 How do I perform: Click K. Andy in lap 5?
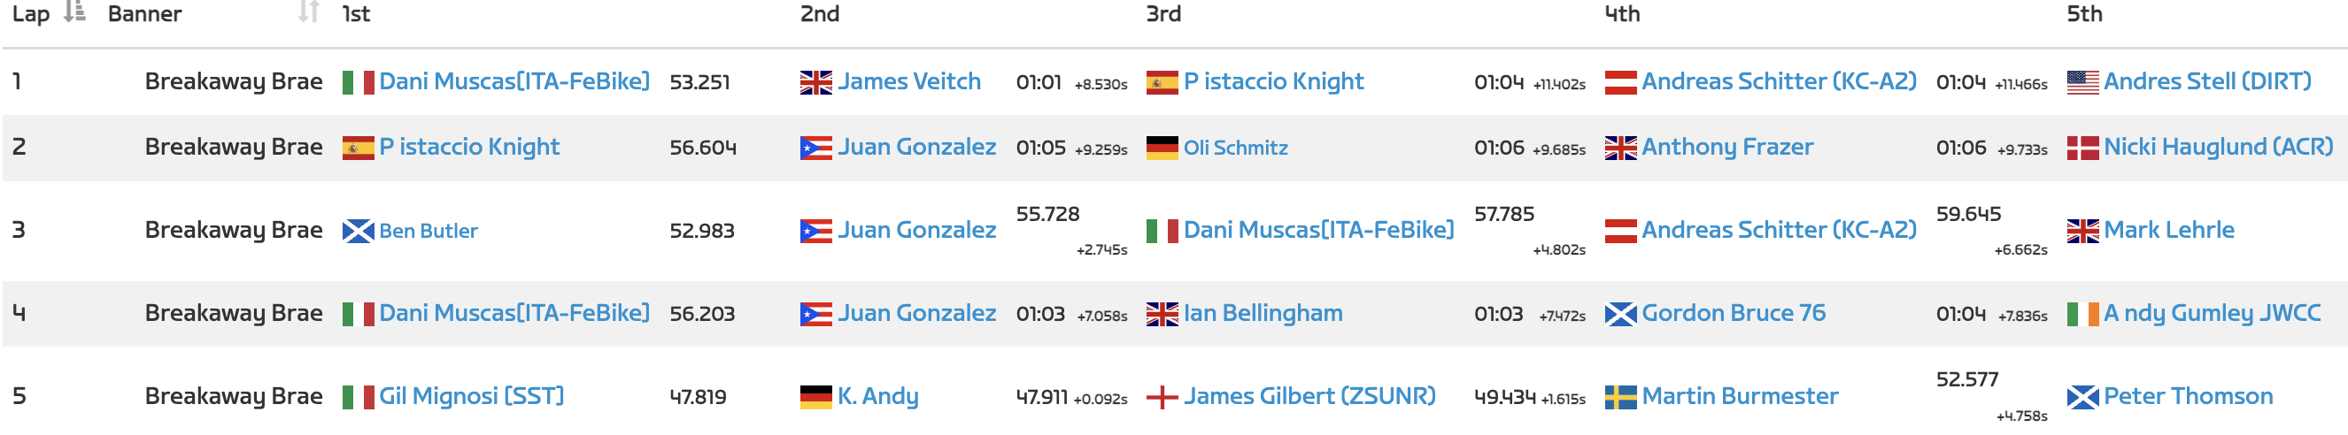(x=877, y=397)
